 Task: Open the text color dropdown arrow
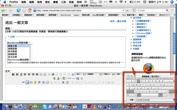pyautogui.click(x=61, y=79)
